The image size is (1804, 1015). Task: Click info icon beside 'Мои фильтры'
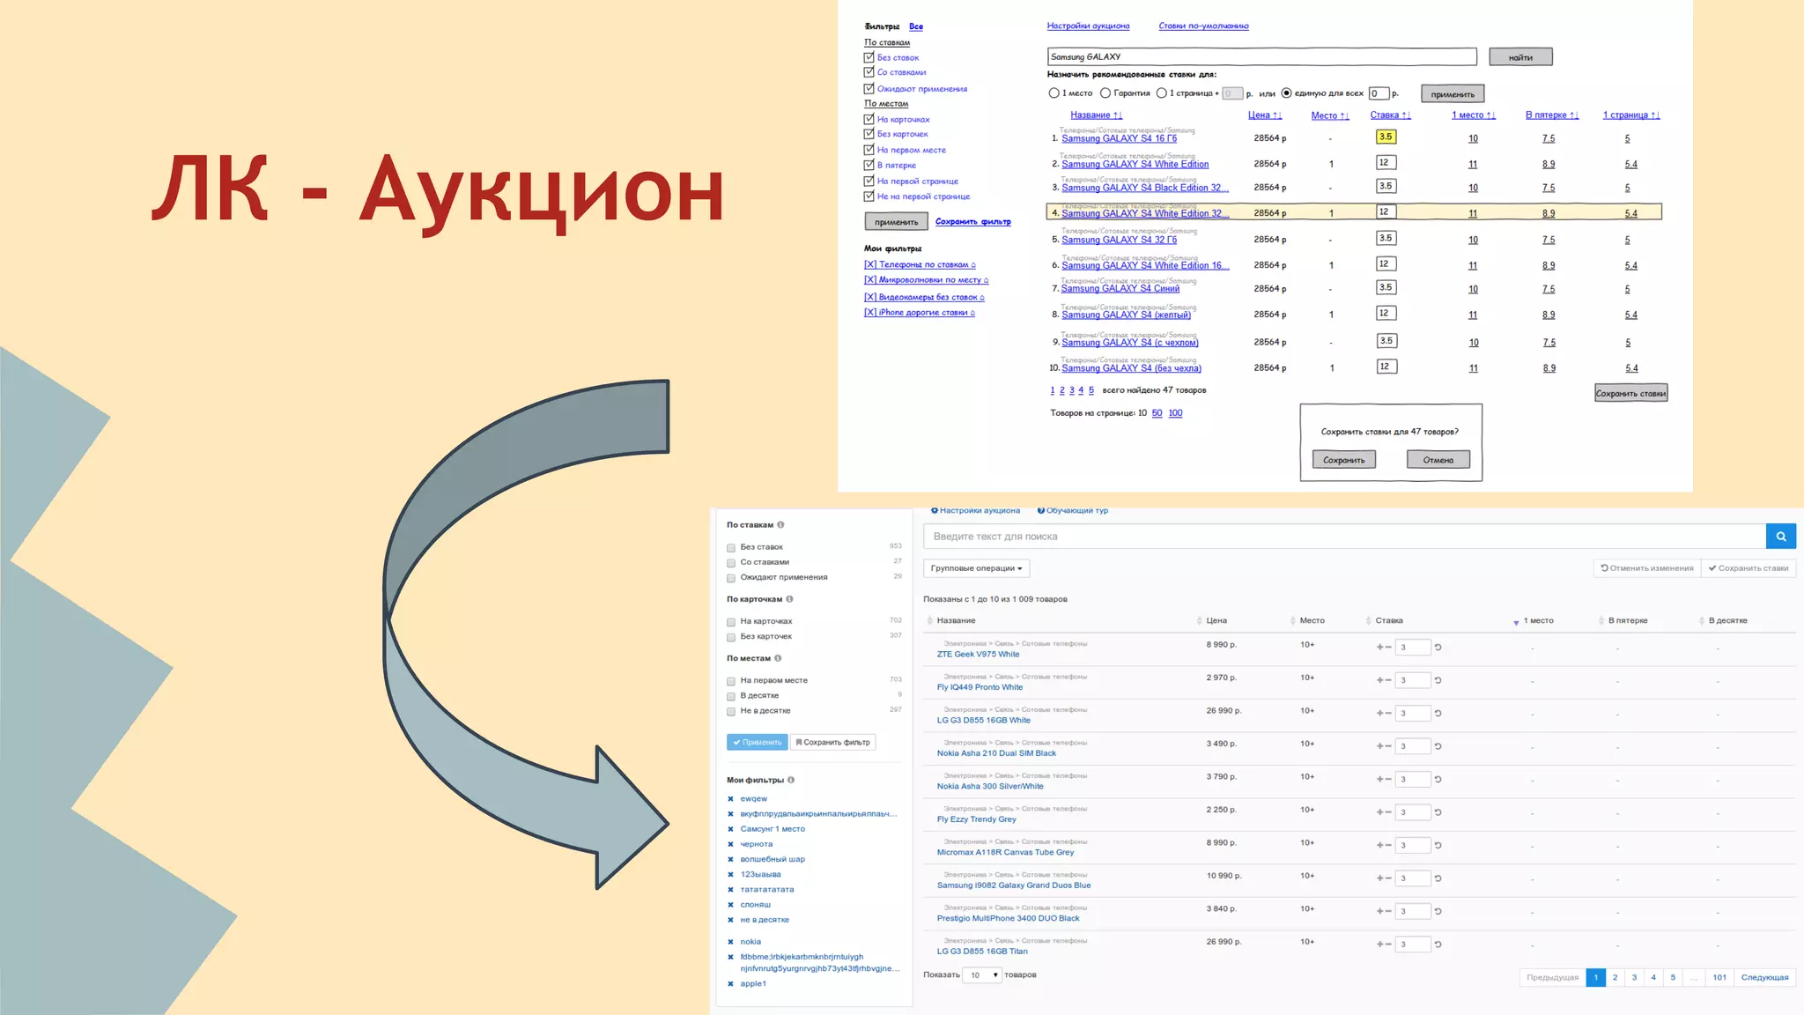tap(791, 780)
